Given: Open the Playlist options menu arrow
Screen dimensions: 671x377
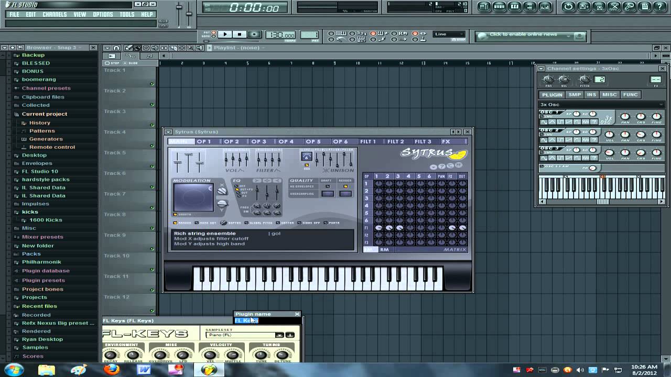Looking at the screenshot, I should (x=107, y=48).
